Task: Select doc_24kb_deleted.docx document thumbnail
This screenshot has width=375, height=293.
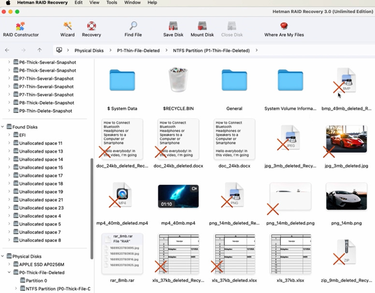Action: pos(178,139)
